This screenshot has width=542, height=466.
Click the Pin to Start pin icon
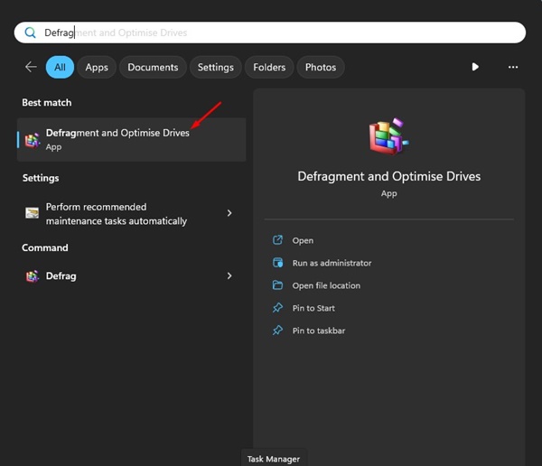click(277, 308)
